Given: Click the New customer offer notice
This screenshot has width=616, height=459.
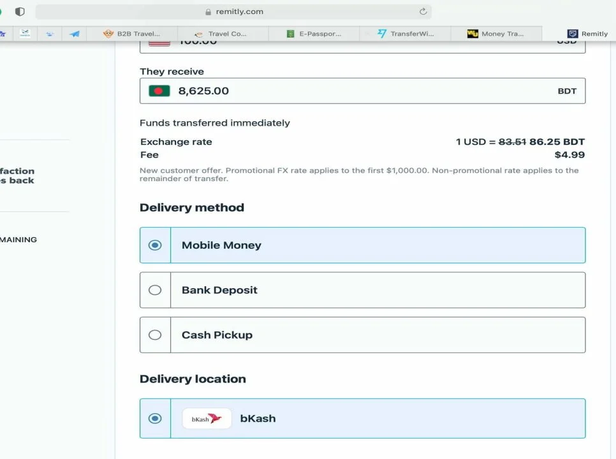Looking at the screenshot, I should coord(359,174).
